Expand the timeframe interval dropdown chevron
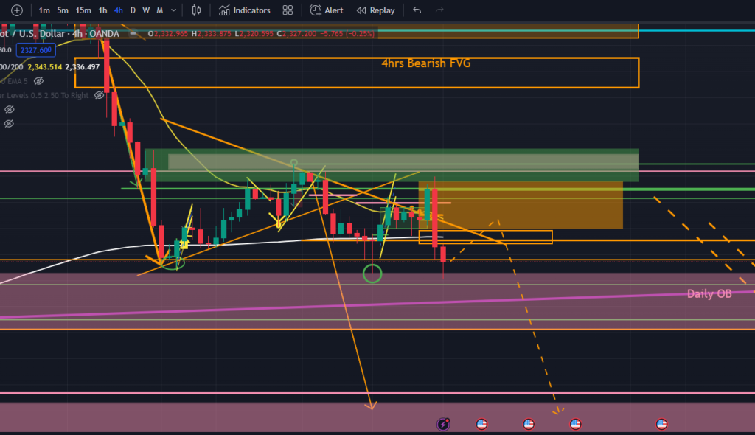 point(175,10)
